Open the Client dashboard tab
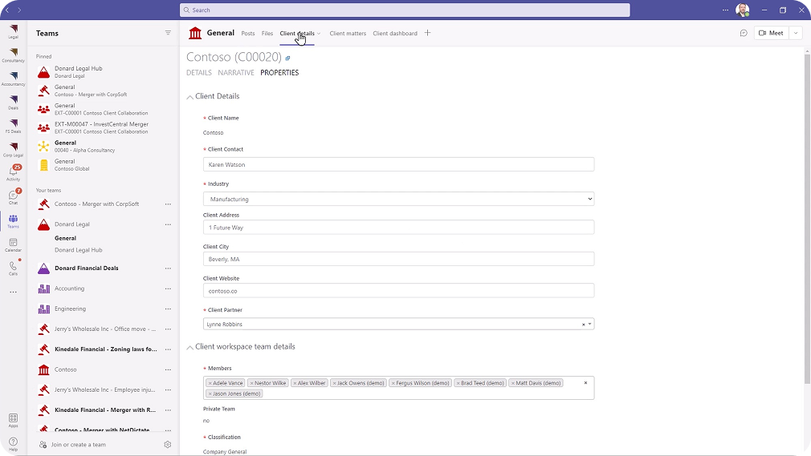This screenshot has height=456, width=811. [x=394, y=33]
